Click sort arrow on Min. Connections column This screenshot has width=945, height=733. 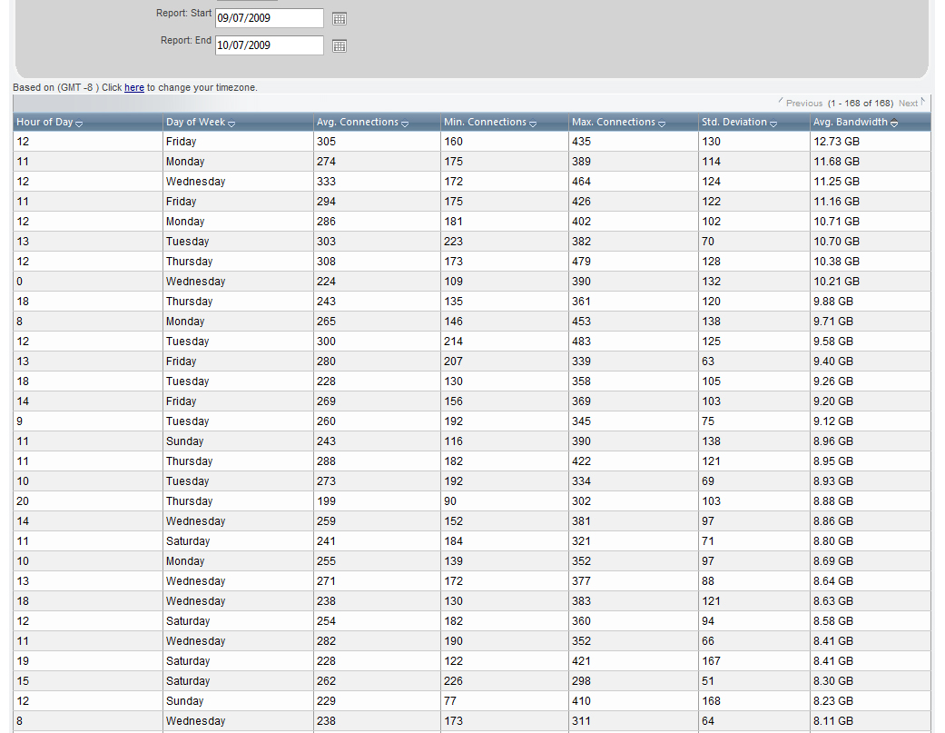pyautogui.click(x=533, y=124)
